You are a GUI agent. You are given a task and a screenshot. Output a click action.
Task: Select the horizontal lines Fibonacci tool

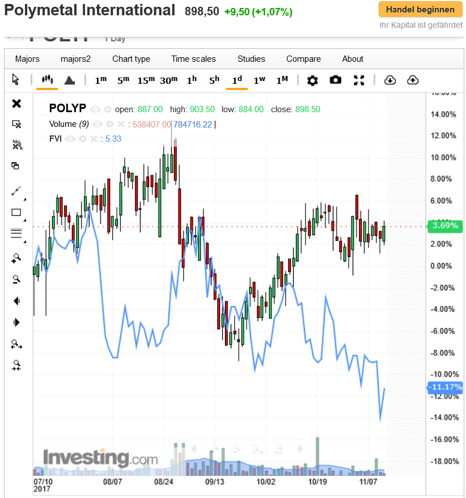[x=16, y=233]
